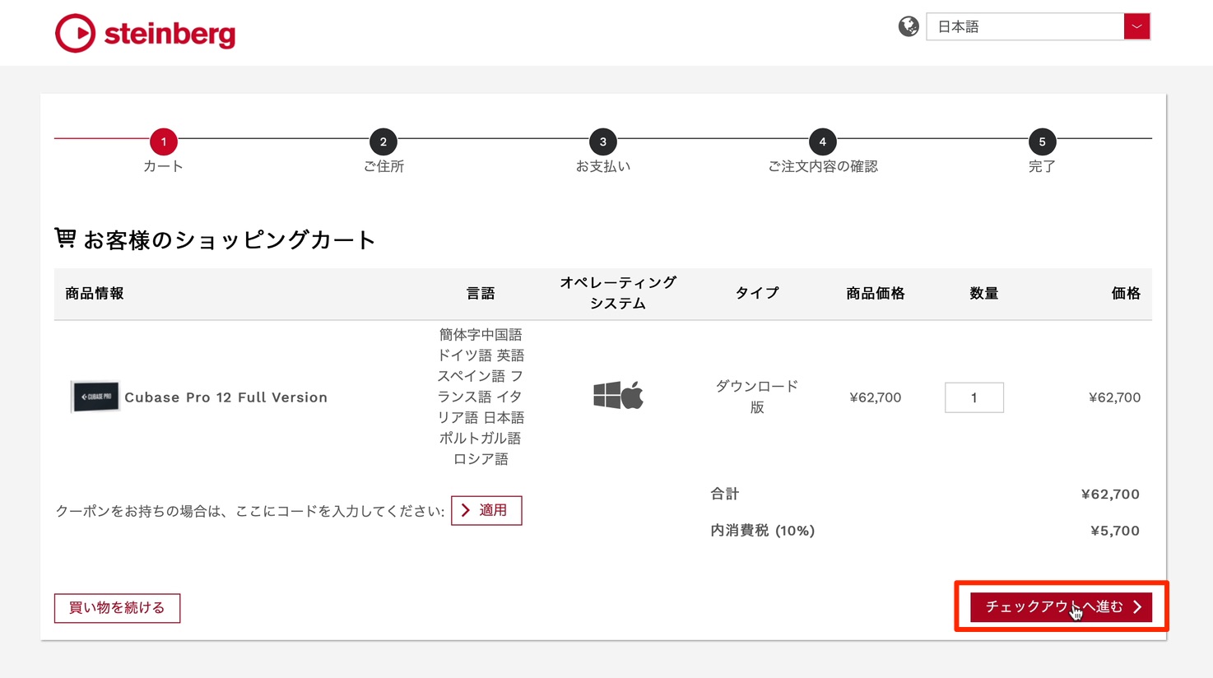Click the 商品情報 column header
Viewport: 1213px width, 678px height.
point(95,294)
